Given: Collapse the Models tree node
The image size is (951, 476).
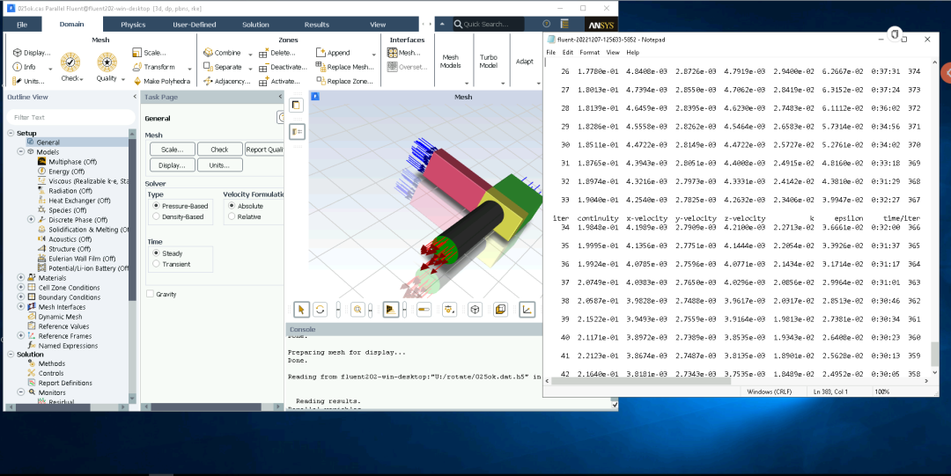Looking at the screenshot, I should 21,152.
